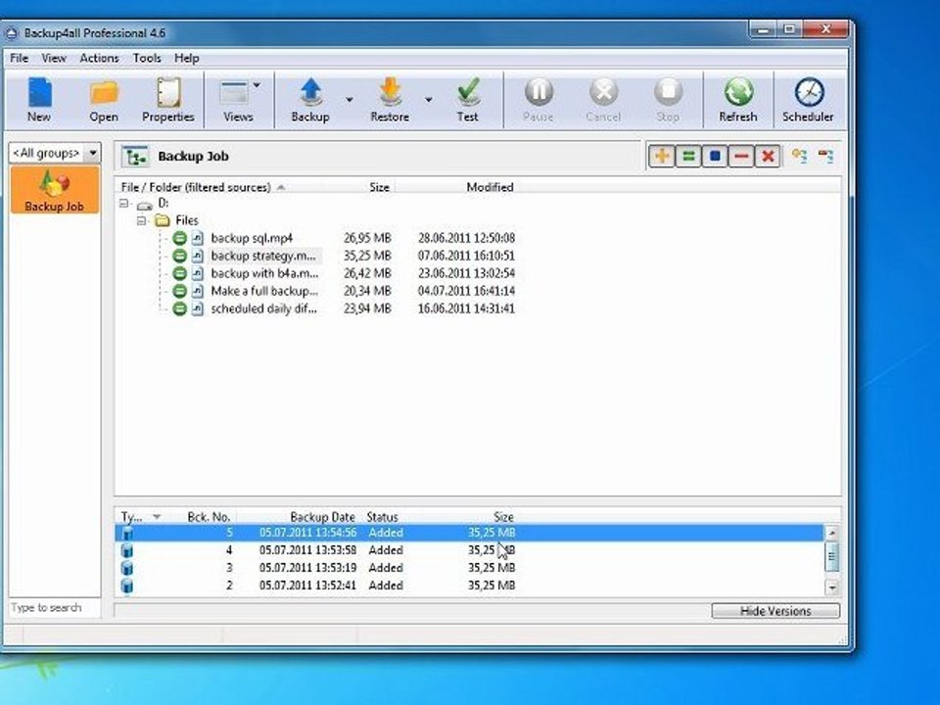Open the Scheduler
Image resolution: width=940 pixels, height=705 pixels.
[x=808, y=100]
